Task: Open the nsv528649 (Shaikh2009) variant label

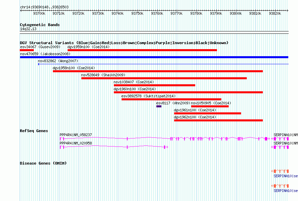Action: pyautogui.click(x=103, y=75)
